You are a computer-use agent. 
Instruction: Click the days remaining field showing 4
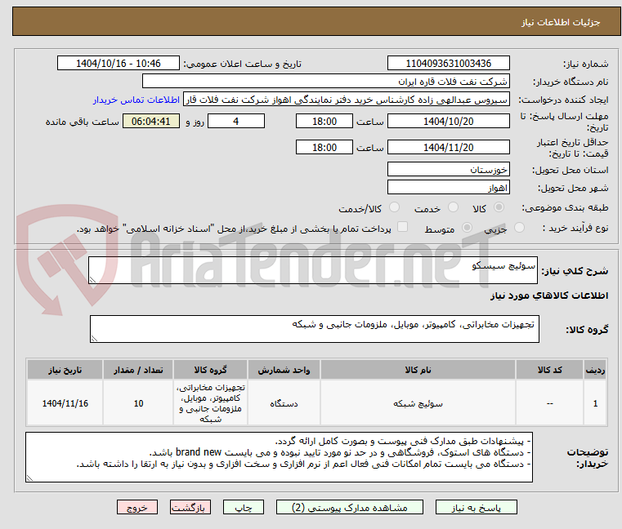click(236, 122)
